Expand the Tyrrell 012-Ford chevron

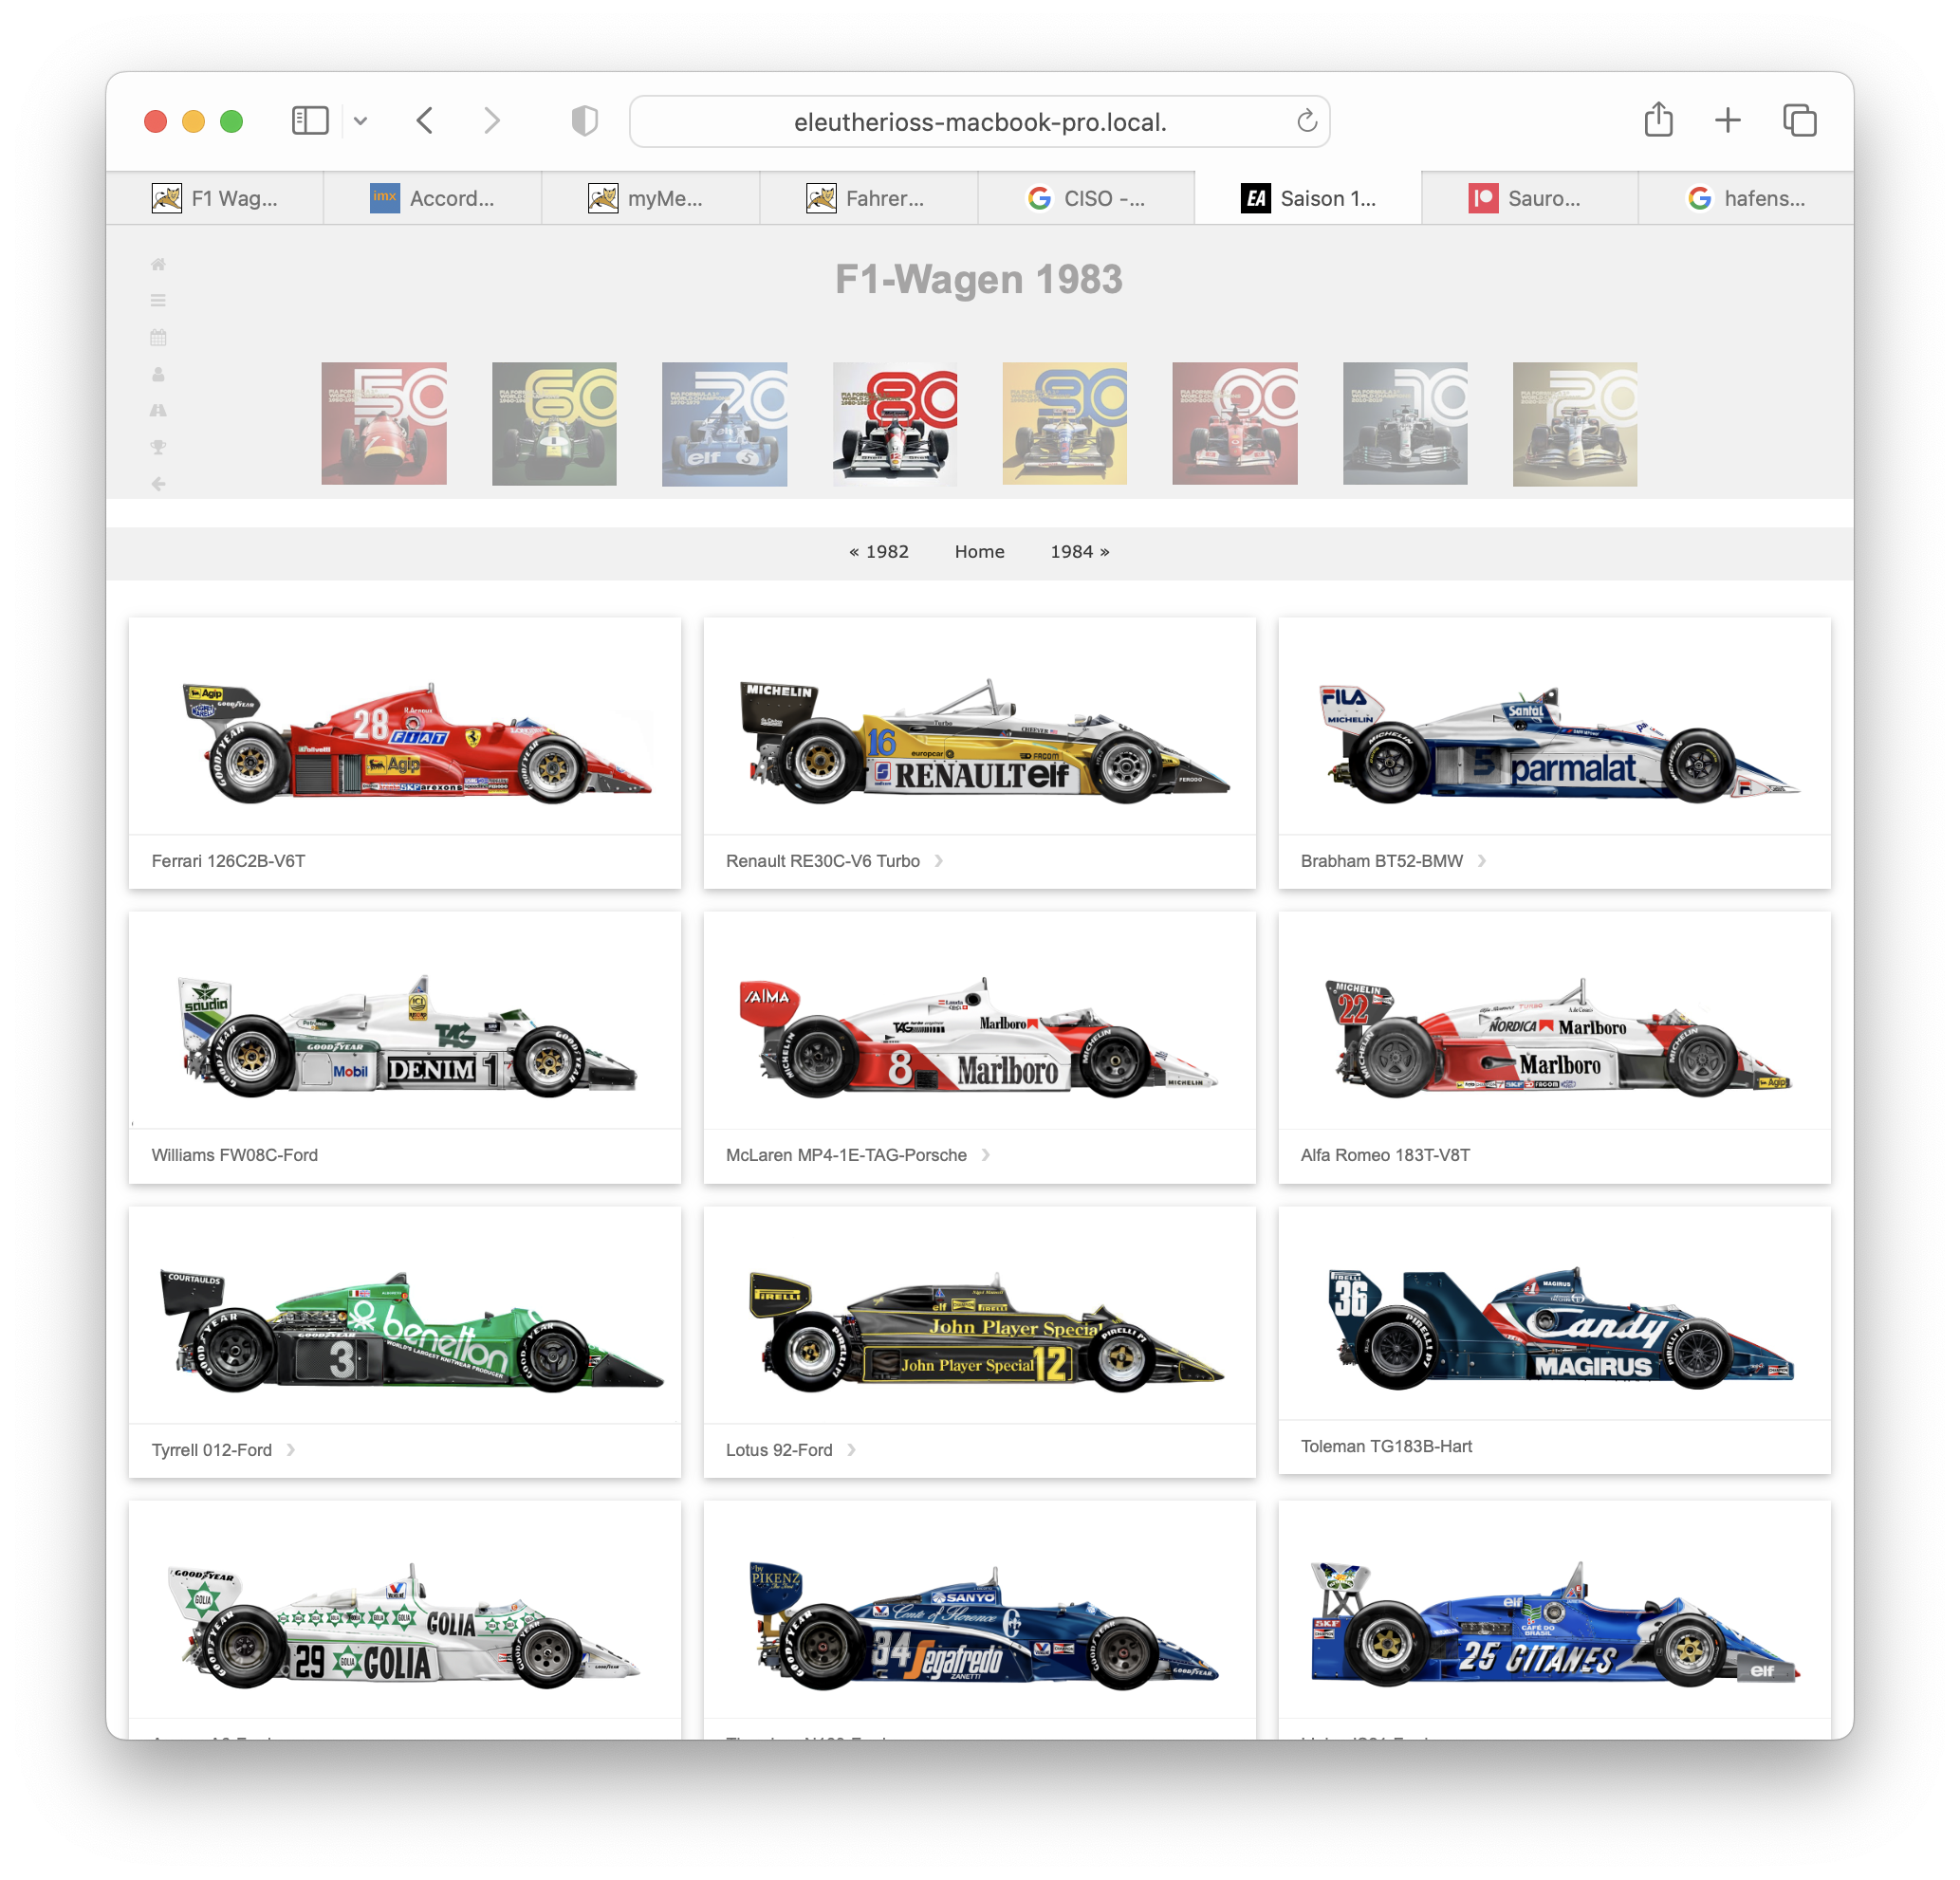tap(291, 1449)
